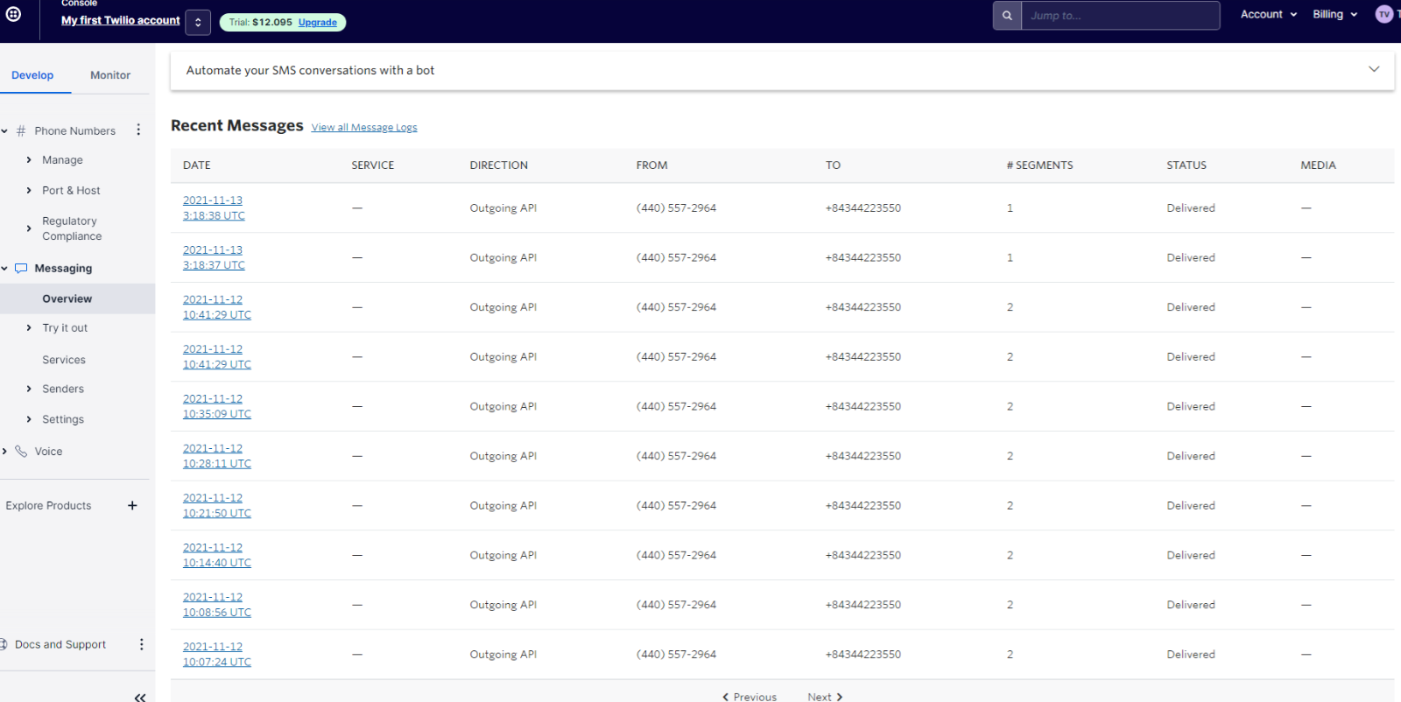
Task: Click the TO column header
Action: 833,165
